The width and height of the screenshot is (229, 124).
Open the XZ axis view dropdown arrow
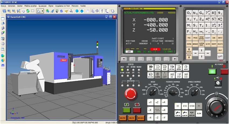click(42, 11)
